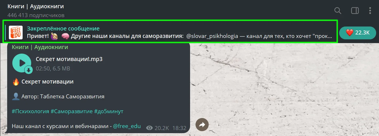Image resolution: width=379 pixels, height=136 pixels.
Task: Click the Закреплённое сообщение header label
Action: tap(63, 29)
